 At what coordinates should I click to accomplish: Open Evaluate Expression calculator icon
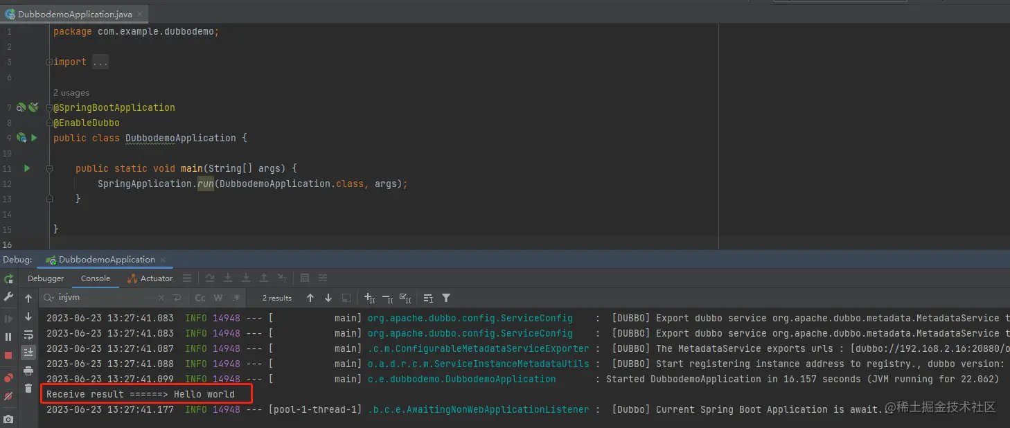pos(305,278)
